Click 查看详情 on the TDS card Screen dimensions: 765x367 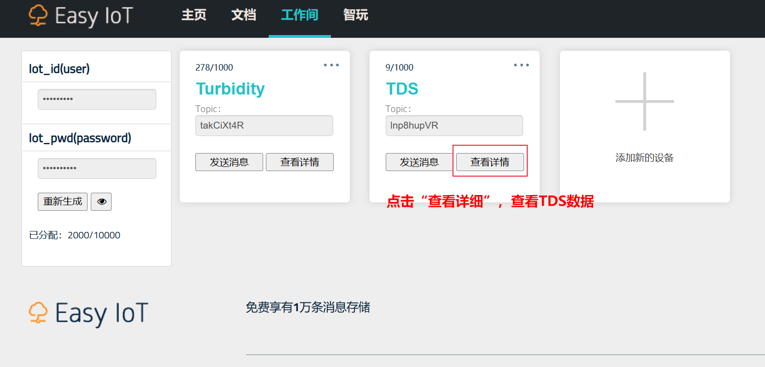pyautogui.click(x=490, y=162)
